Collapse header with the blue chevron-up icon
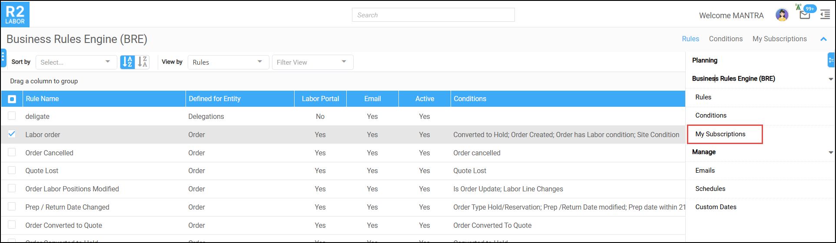The height and width of the screenshot is (243, 836). pos(823,39)
